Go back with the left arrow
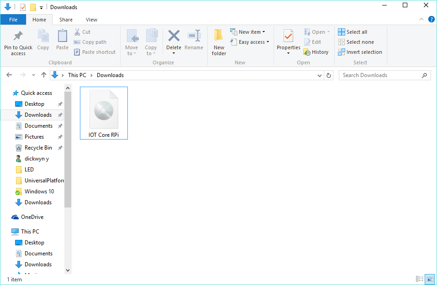The height and width of the screenshot is (285, 437). point(9,75)
